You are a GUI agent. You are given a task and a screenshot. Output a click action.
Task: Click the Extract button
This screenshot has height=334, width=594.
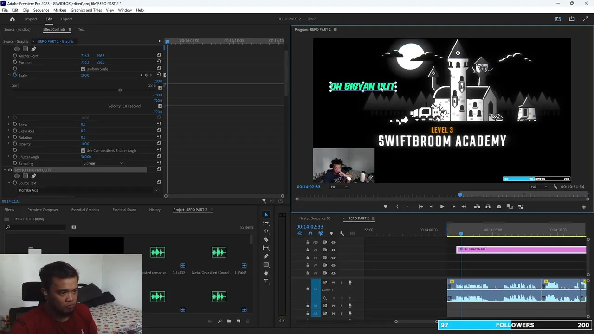pos(488,206)
